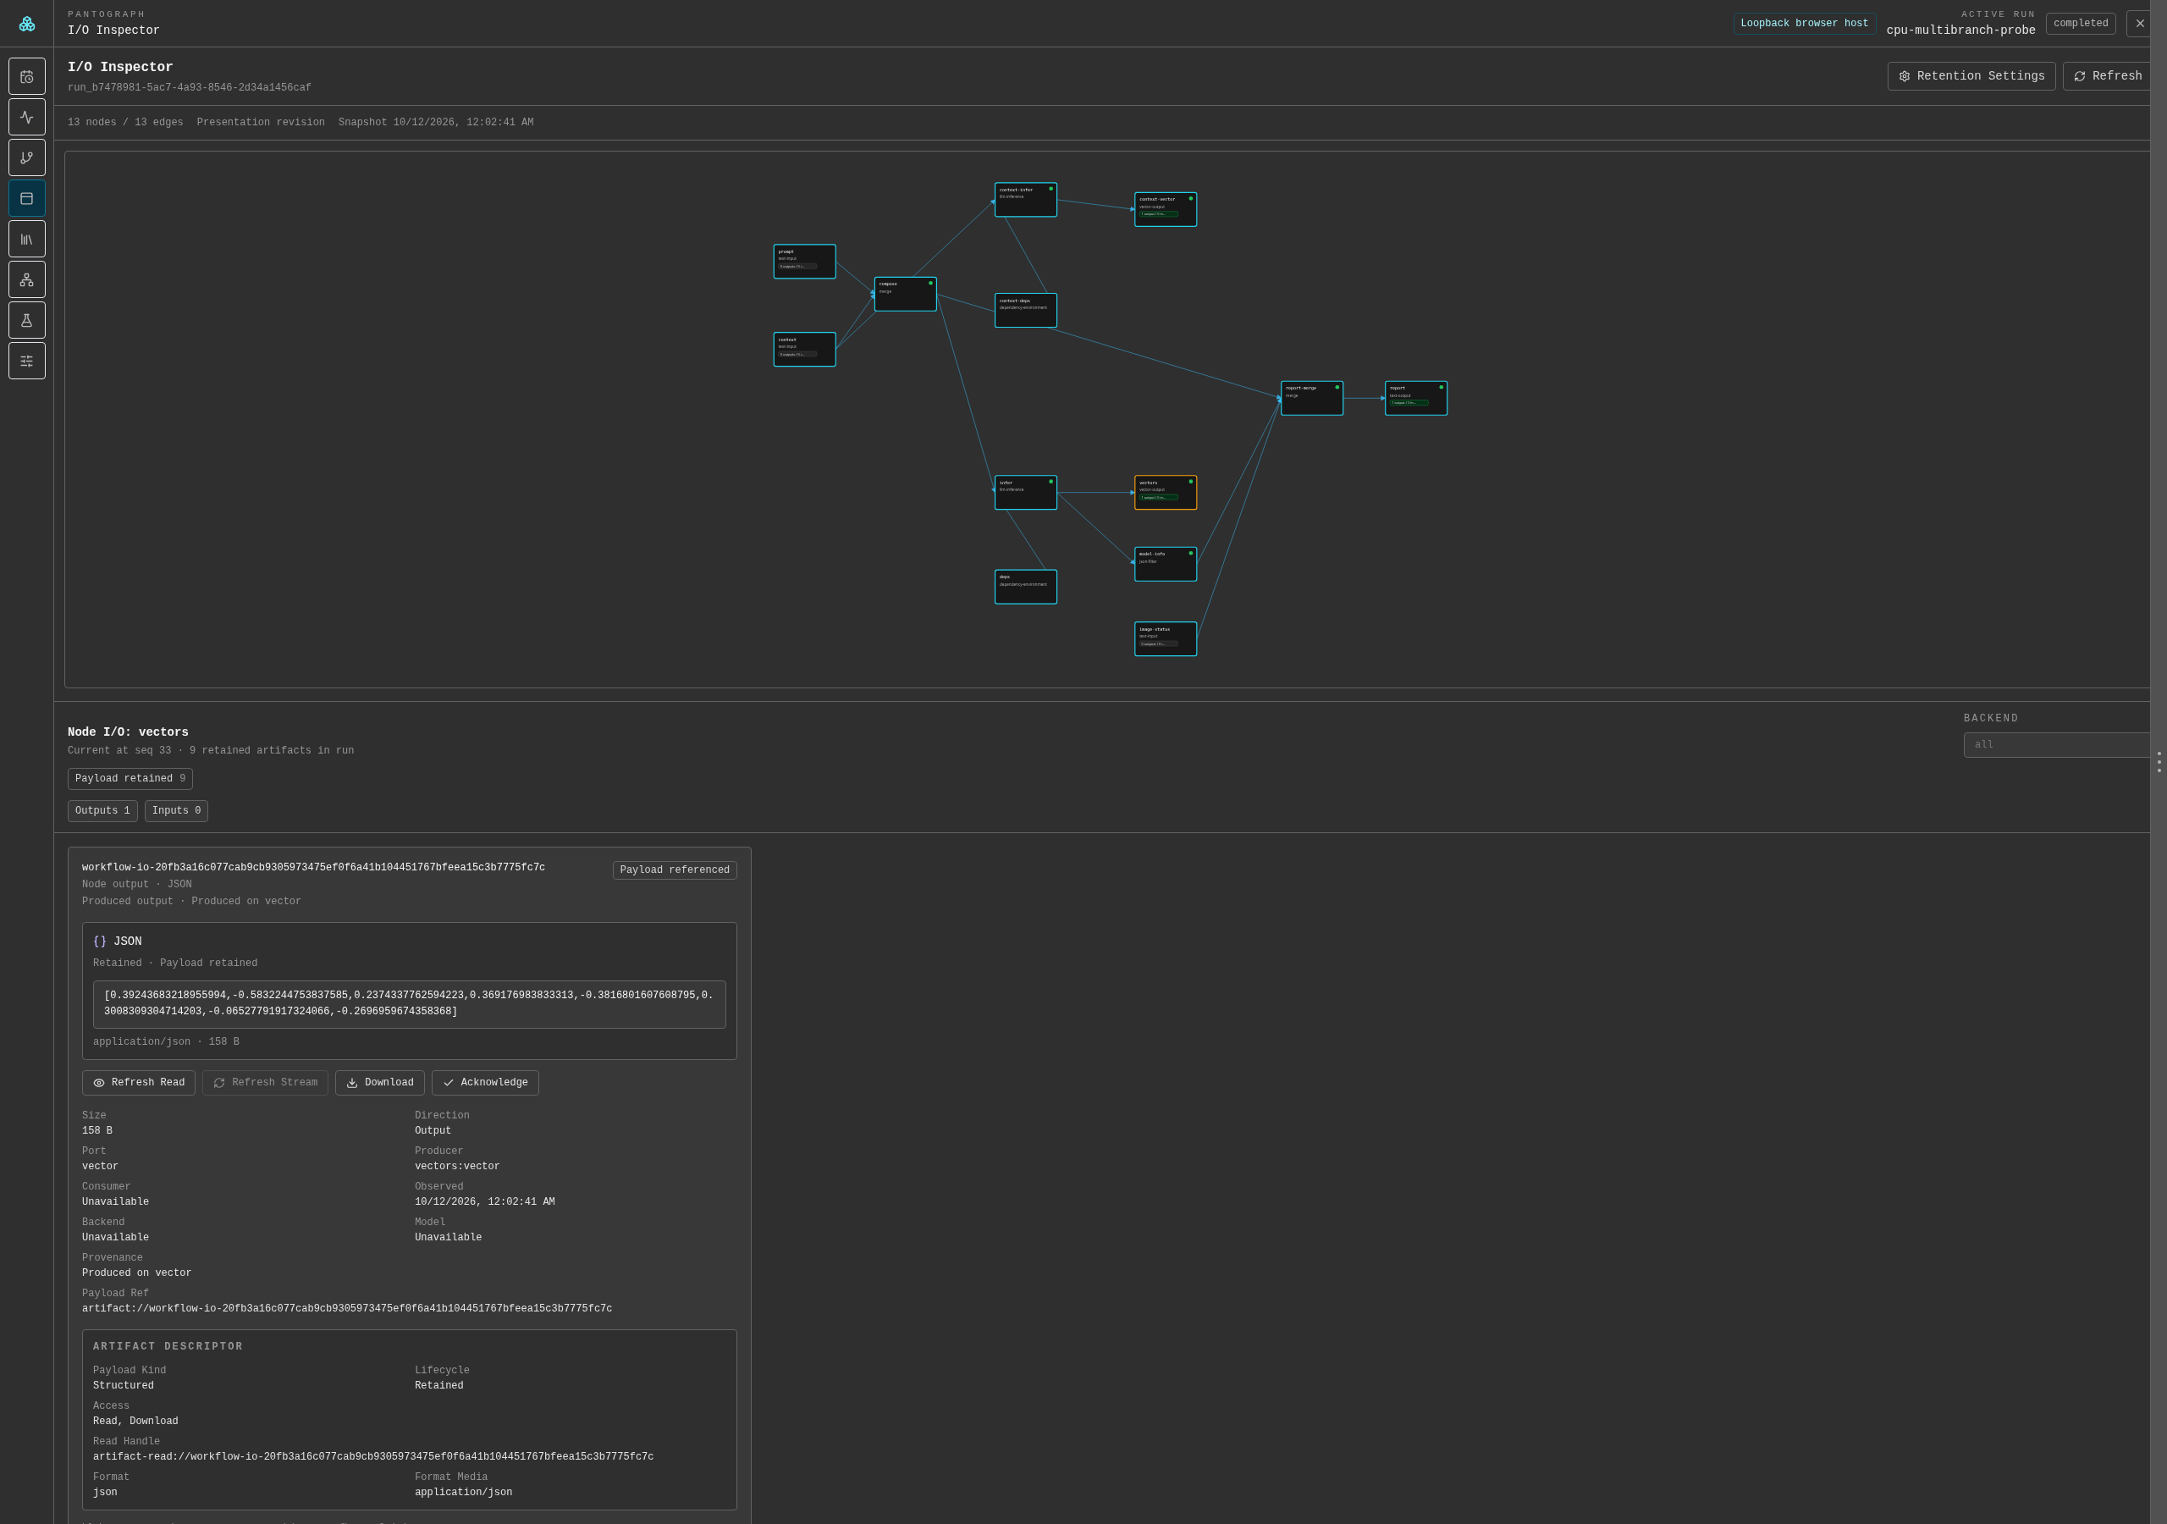Select the context-vector node
This screenshot has height=1524, width=2167.
tap(1166, 210)
